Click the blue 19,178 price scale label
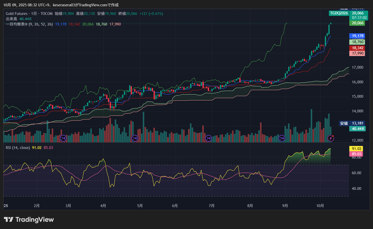 tap(357, 36)
